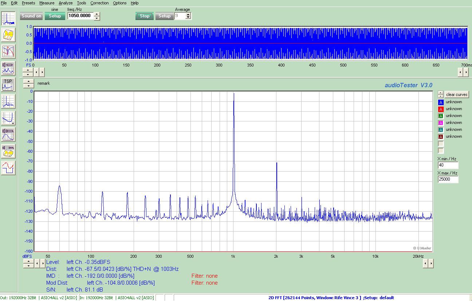
Task: Click left arrow at spectrum bottom right
Action: (425, 264)
